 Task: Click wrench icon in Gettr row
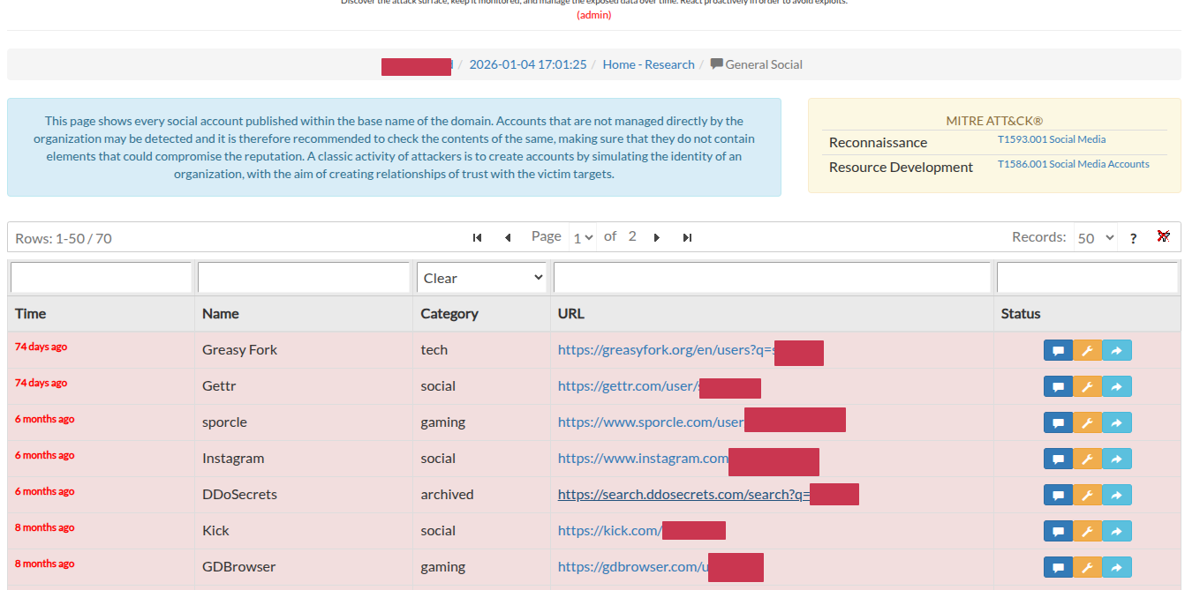(x=1087, y=387)
